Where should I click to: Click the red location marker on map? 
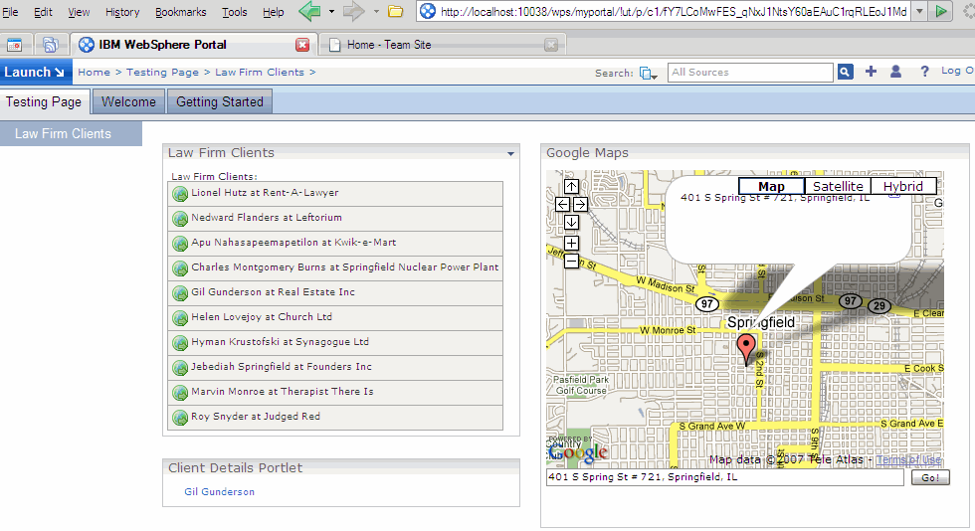(746, 348)
